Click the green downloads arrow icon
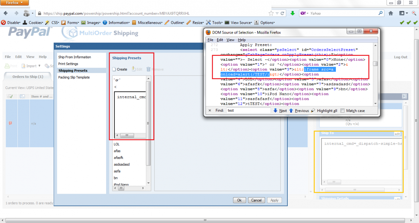This screenshot has width=419, height=223. click(292, 13)
